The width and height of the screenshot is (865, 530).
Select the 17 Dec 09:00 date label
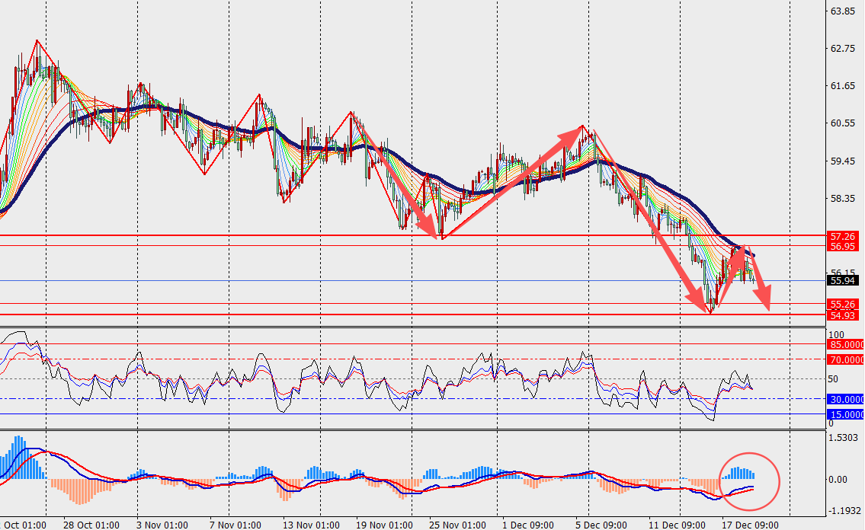pyautogui.click(x=749, y=525)
